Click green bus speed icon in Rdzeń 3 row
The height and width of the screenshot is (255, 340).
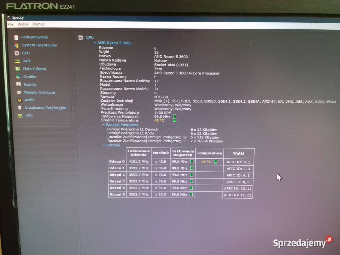coord(192,181)
